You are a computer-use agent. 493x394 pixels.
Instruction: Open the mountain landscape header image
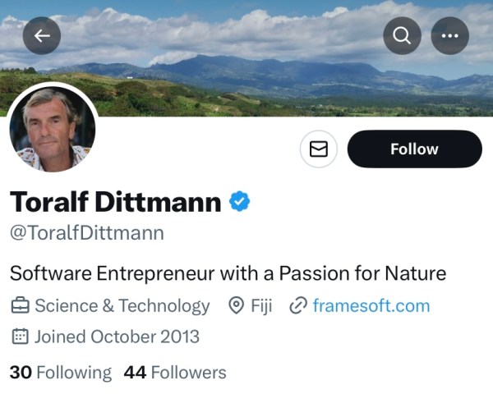tap(246, 66)
